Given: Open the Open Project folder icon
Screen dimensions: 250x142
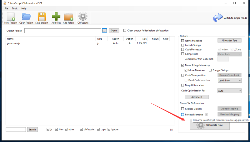Looking at the screenshot, I should coord(26,17).
